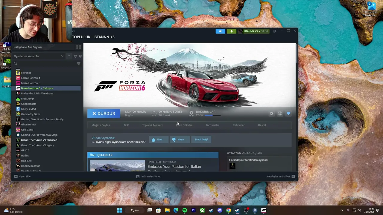Click 'Oyun Ekle' to add a game
383x215 pixels.
(22, 176)
